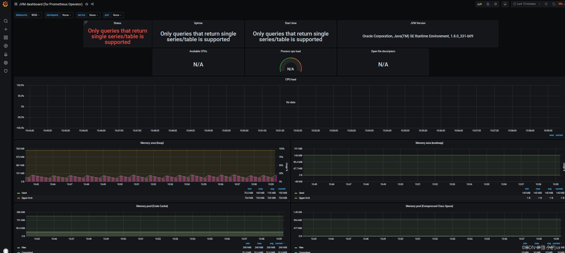This screenshot has width=565, height=253.
Task: Click the Oracle Corporation JVM version text
Action: [418, 36]
